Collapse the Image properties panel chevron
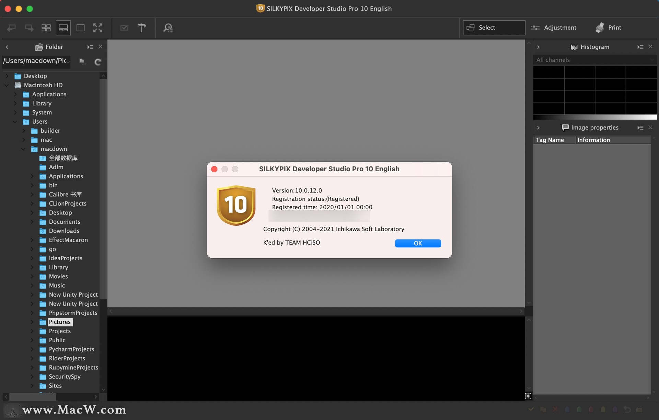The height and width of the screenshot is (420, 659). click(x=538, y=127)
